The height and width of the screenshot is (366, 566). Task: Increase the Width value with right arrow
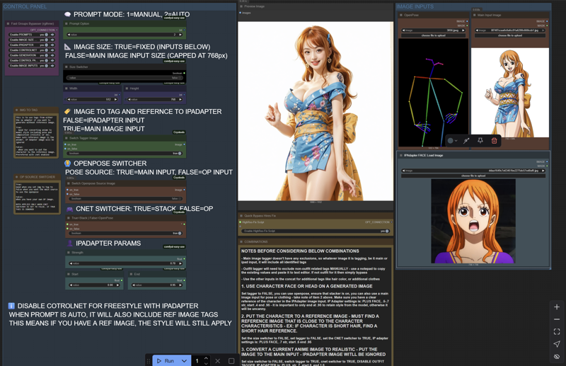[117, 100]
